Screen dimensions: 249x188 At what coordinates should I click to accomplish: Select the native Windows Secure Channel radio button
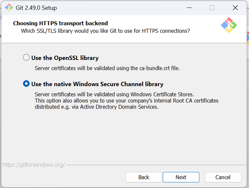(x=26, y=84)
